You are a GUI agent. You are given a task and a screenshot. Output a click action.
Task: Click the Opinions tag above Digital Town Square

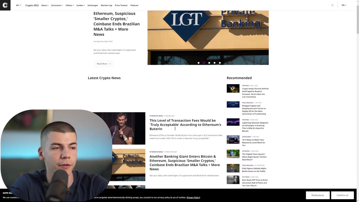coord(246,151)
